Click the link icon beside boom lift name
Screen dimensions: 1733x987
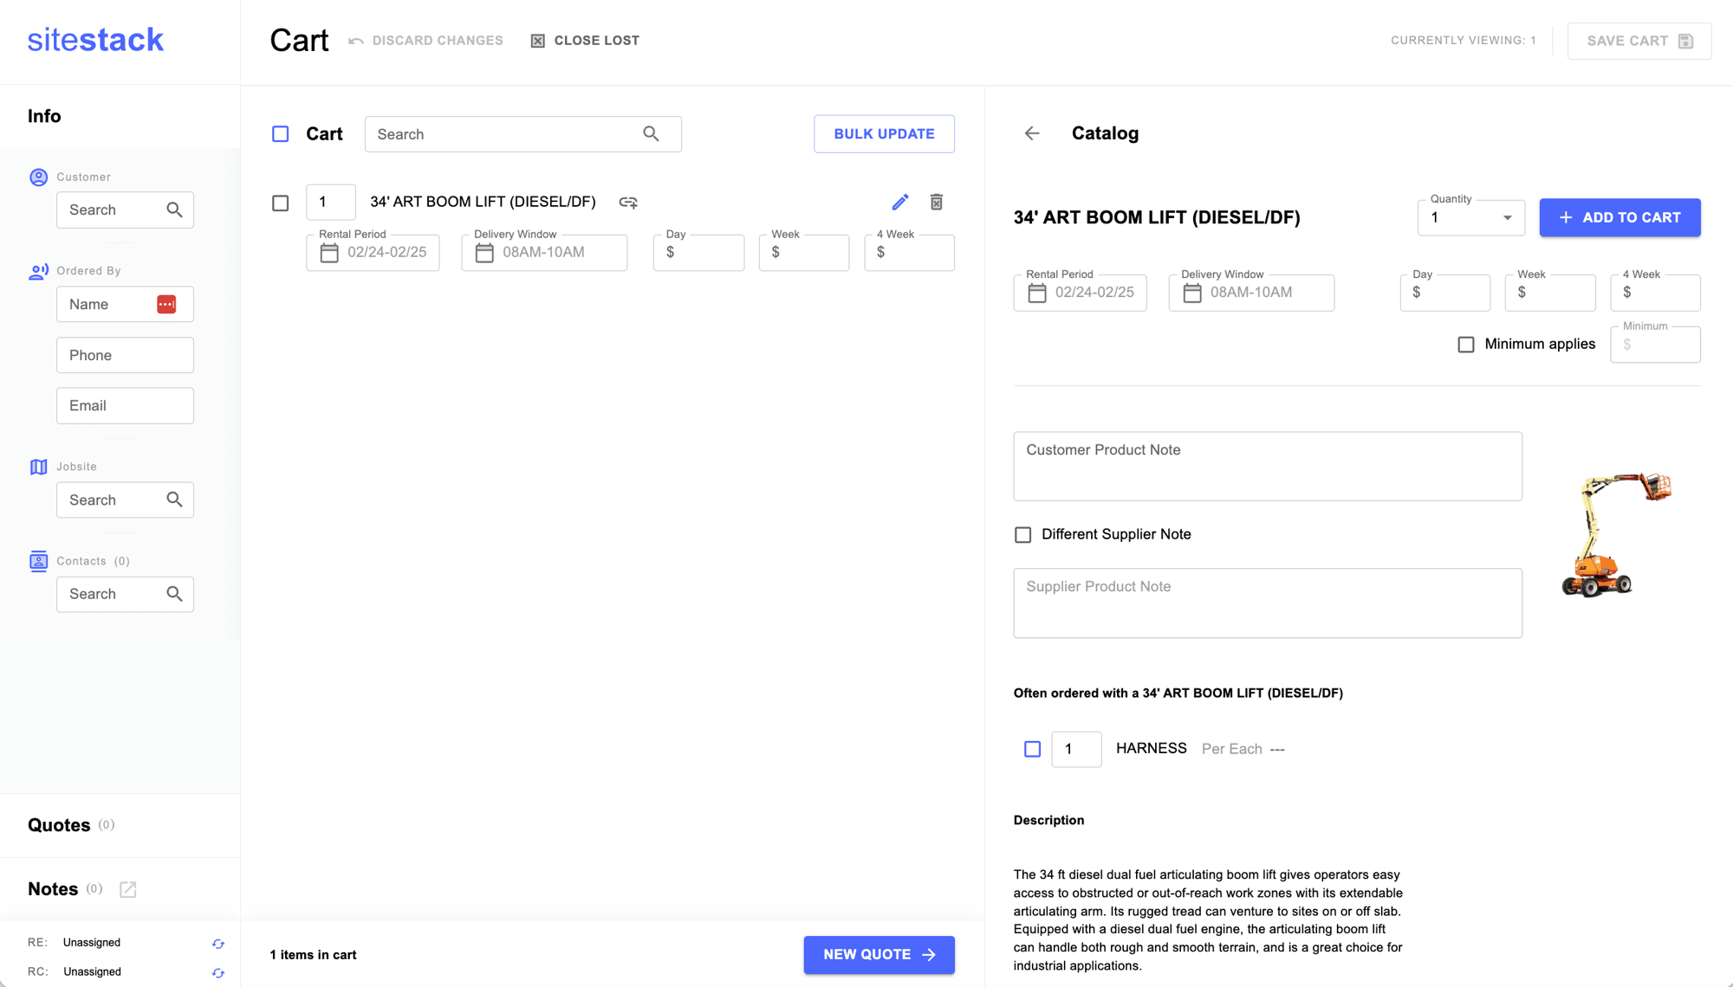pyautogui.click(x=628, y=203)
